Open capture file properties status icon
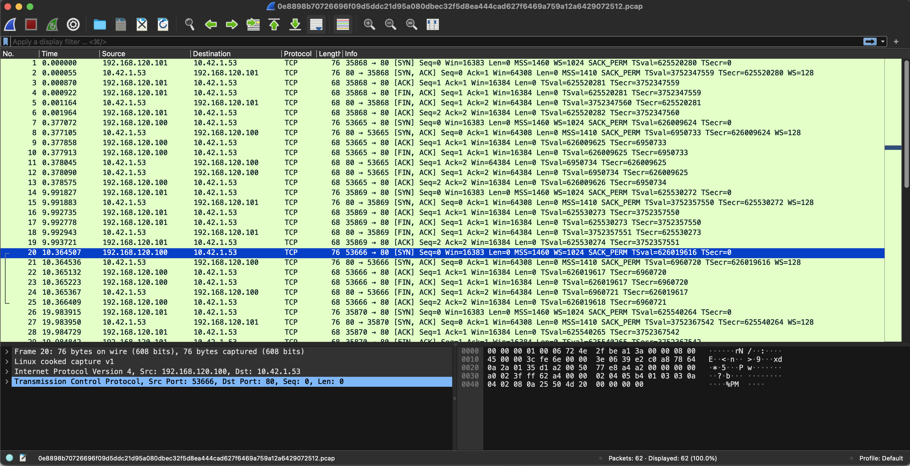Screen dimensions: 910x466 [23, 458]
